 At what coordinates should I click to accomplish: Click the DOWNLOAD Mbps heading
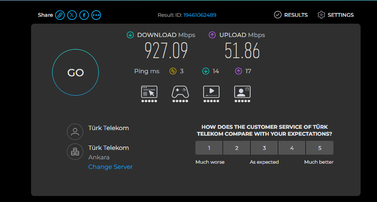(166, 35)
